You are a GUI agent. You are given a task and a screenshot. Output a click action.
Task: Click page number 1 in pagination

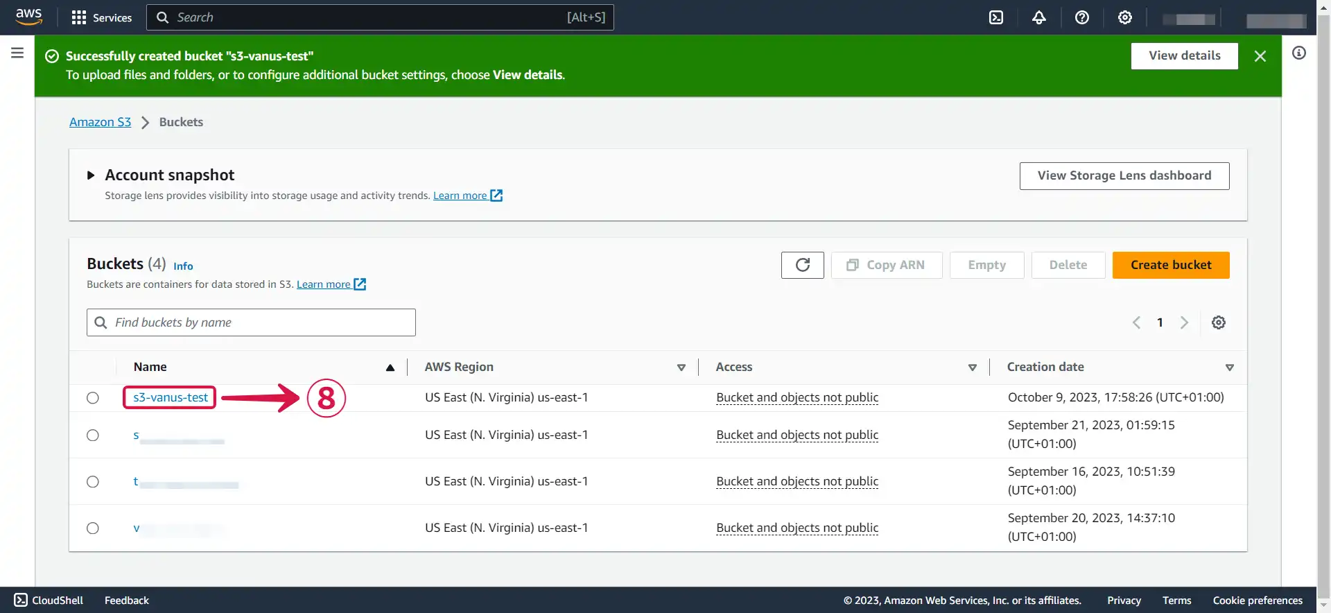coord(1160,322)
